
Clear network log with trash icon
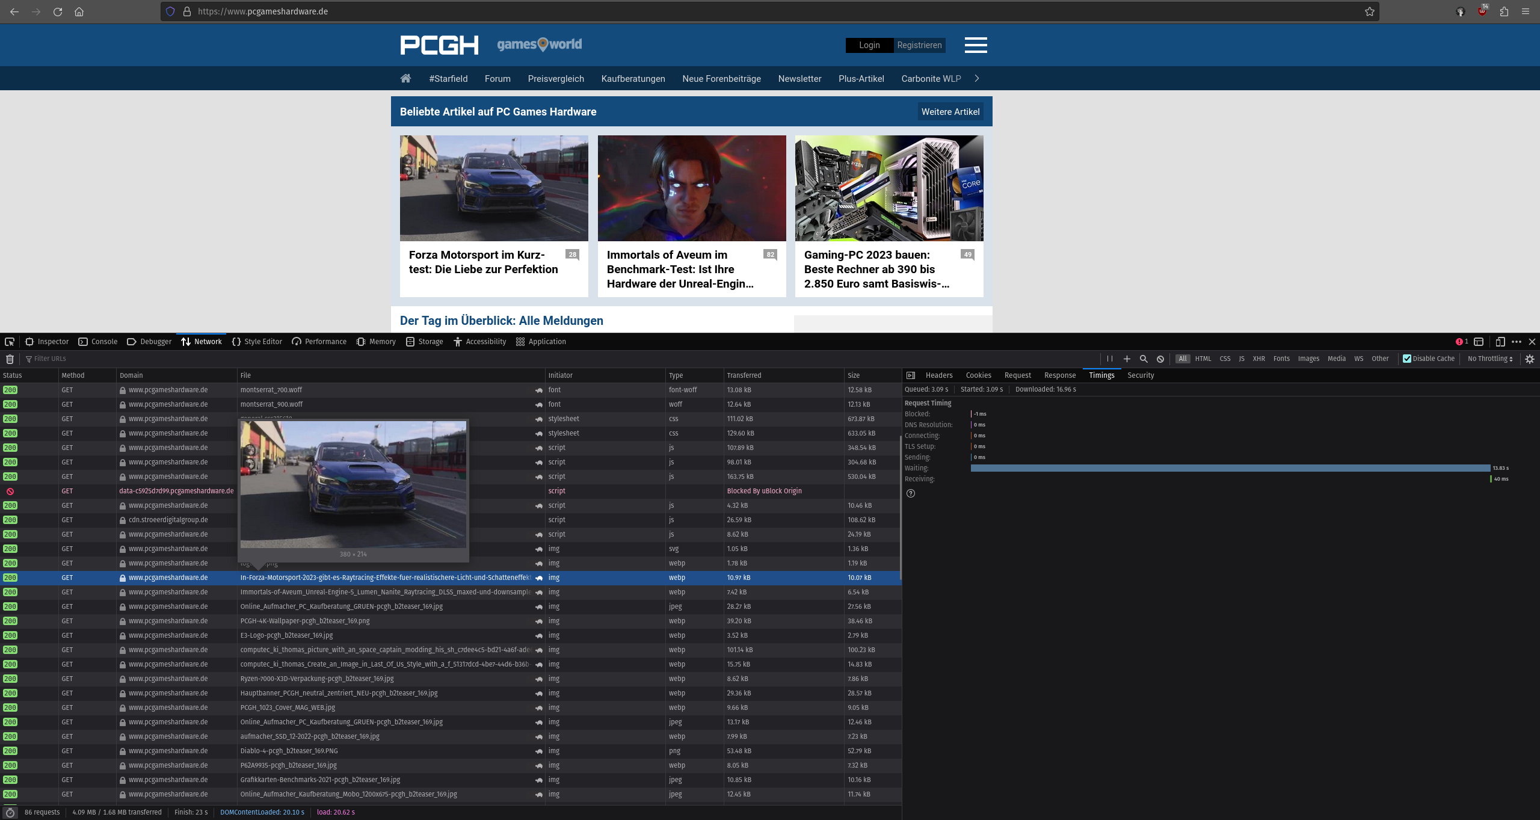click(10, 359)
